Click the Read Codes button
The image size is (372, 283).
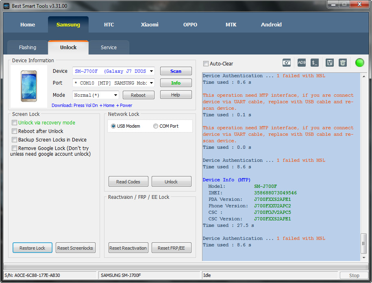point(128,182)
